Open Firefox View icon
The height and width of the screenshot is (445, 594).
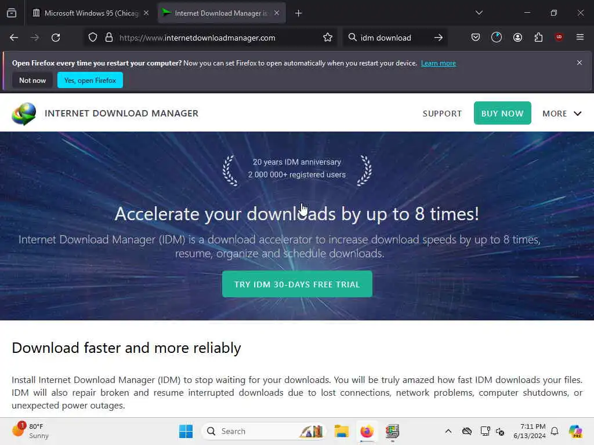click(12, 13)
